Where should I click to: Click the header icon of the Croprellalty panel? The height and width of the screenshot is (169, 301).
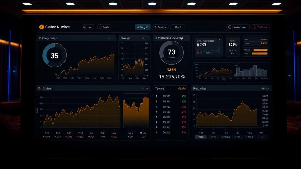pyautogui.click(x=39, y=38)
